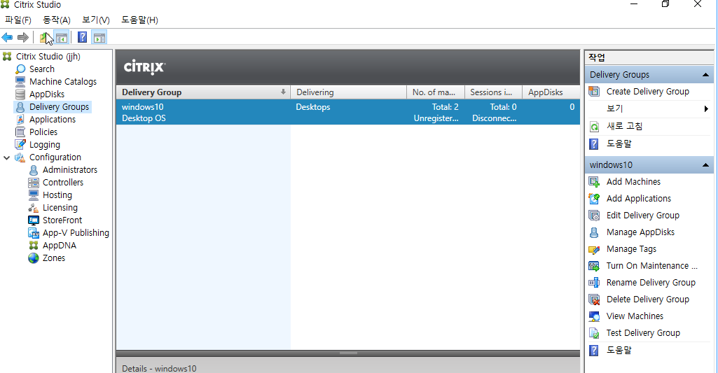
Task: Click the Applications icon in tree
Action: [x=20, y=120]
